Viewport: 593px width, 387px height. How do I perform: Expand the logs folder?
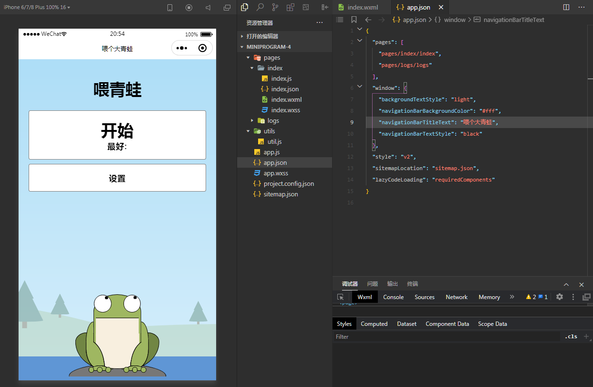click(252, 120)
